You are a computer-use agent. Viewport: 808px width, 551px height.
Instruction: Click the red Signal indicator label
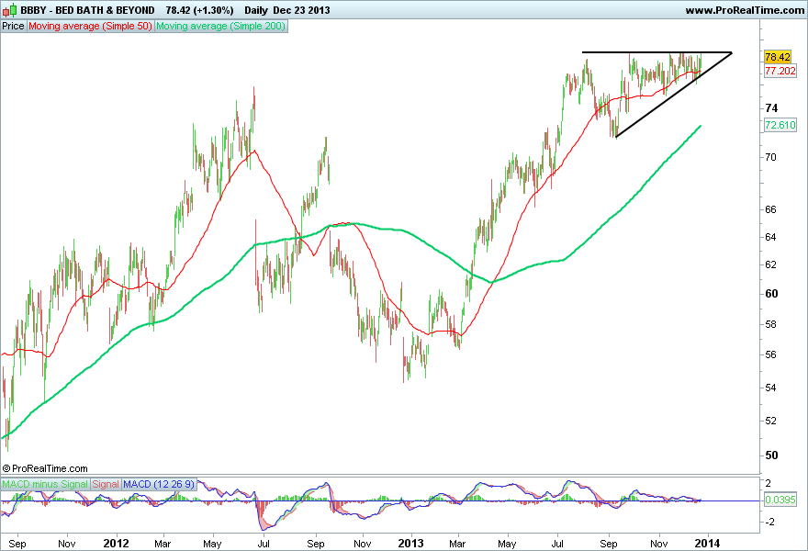click(x=106, y=484)
